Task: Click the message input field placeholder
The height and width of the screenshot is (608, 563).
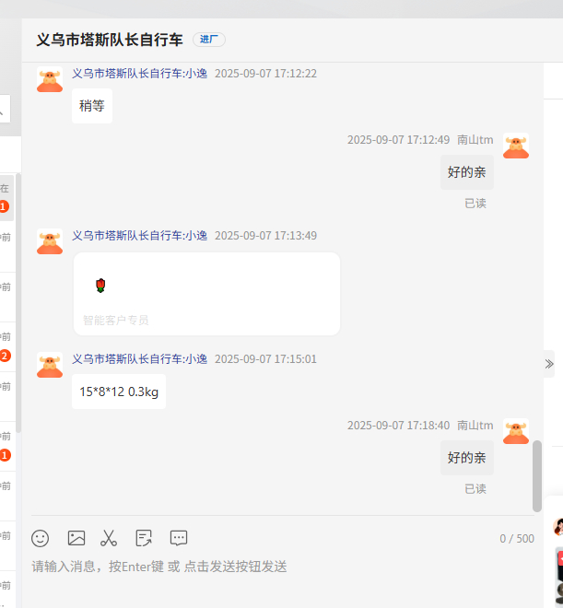Action: click(x=159, y=567)
